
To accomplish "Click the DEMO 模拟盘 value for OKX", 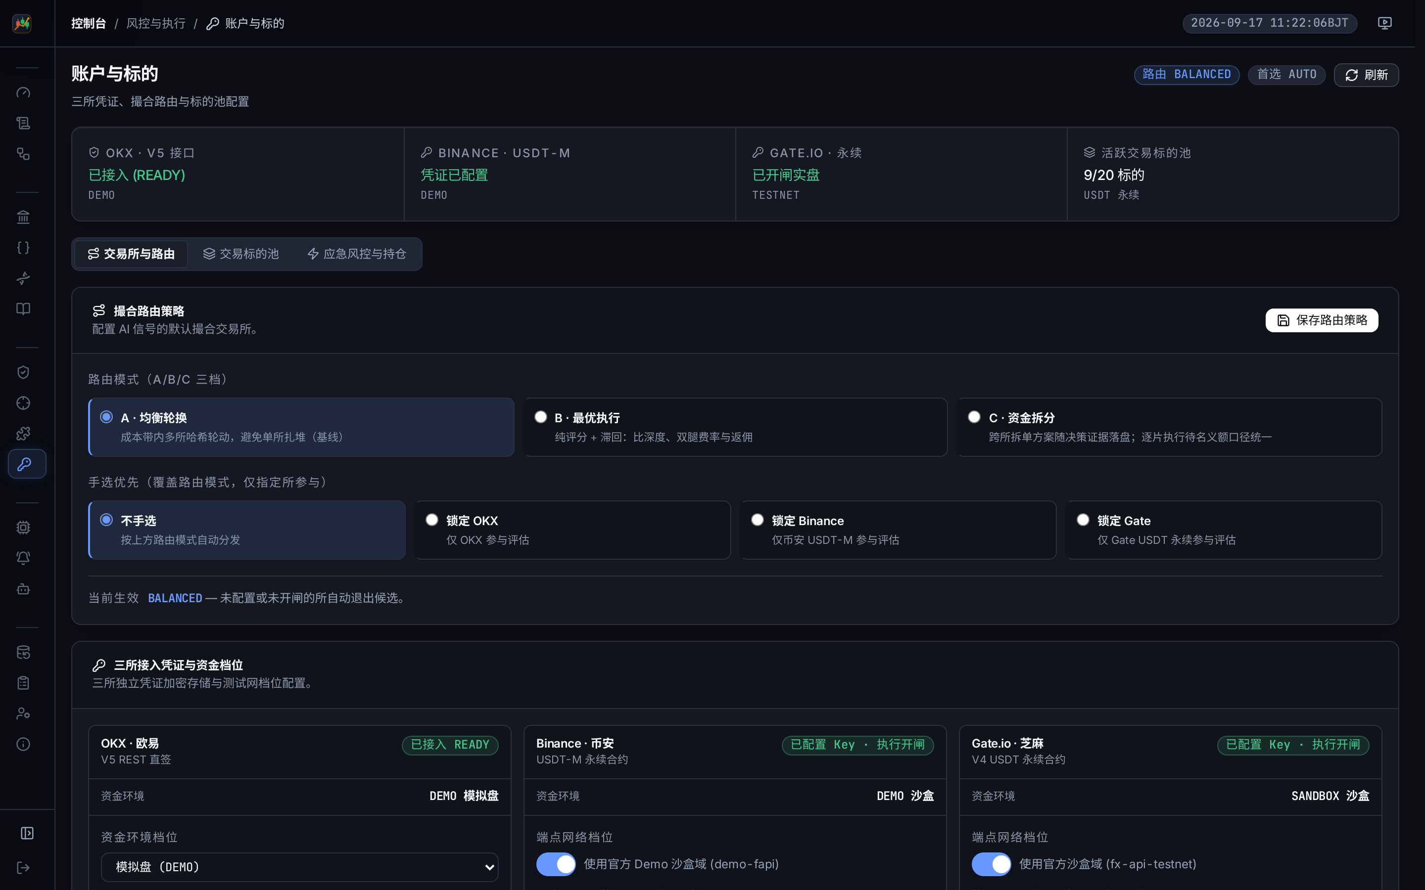I will pyautogui.click(x=464, y=796).
